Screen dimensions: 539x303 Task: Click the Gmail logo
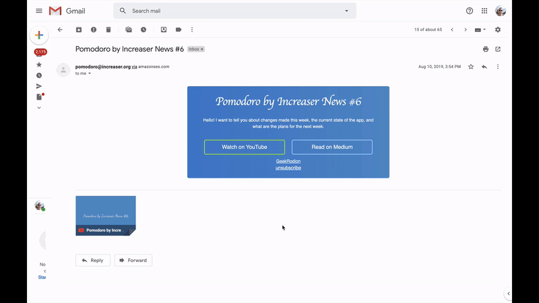[67, 11]
